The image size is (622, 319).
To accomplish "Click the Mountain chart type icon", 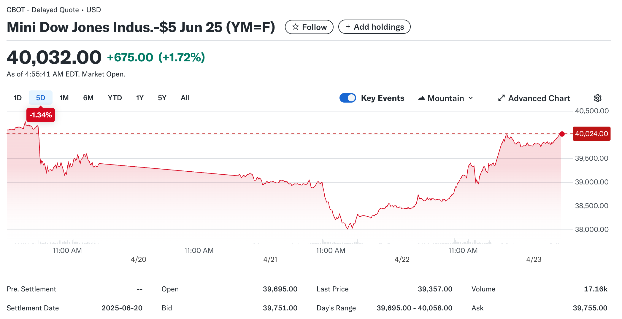I will pyautogui.click(x=421, y=98).
